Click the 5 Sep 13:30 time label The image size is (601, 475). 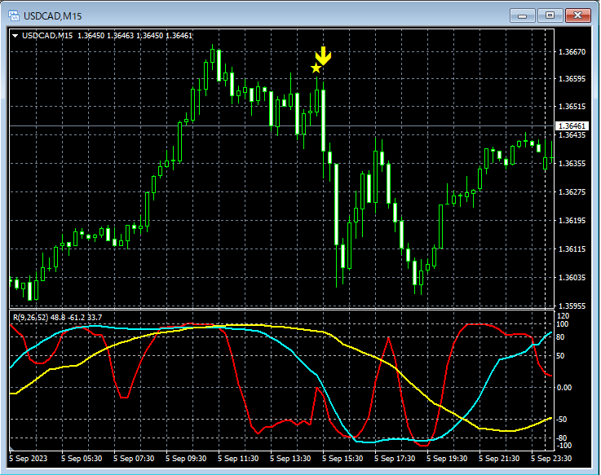[x=290, y=459]
